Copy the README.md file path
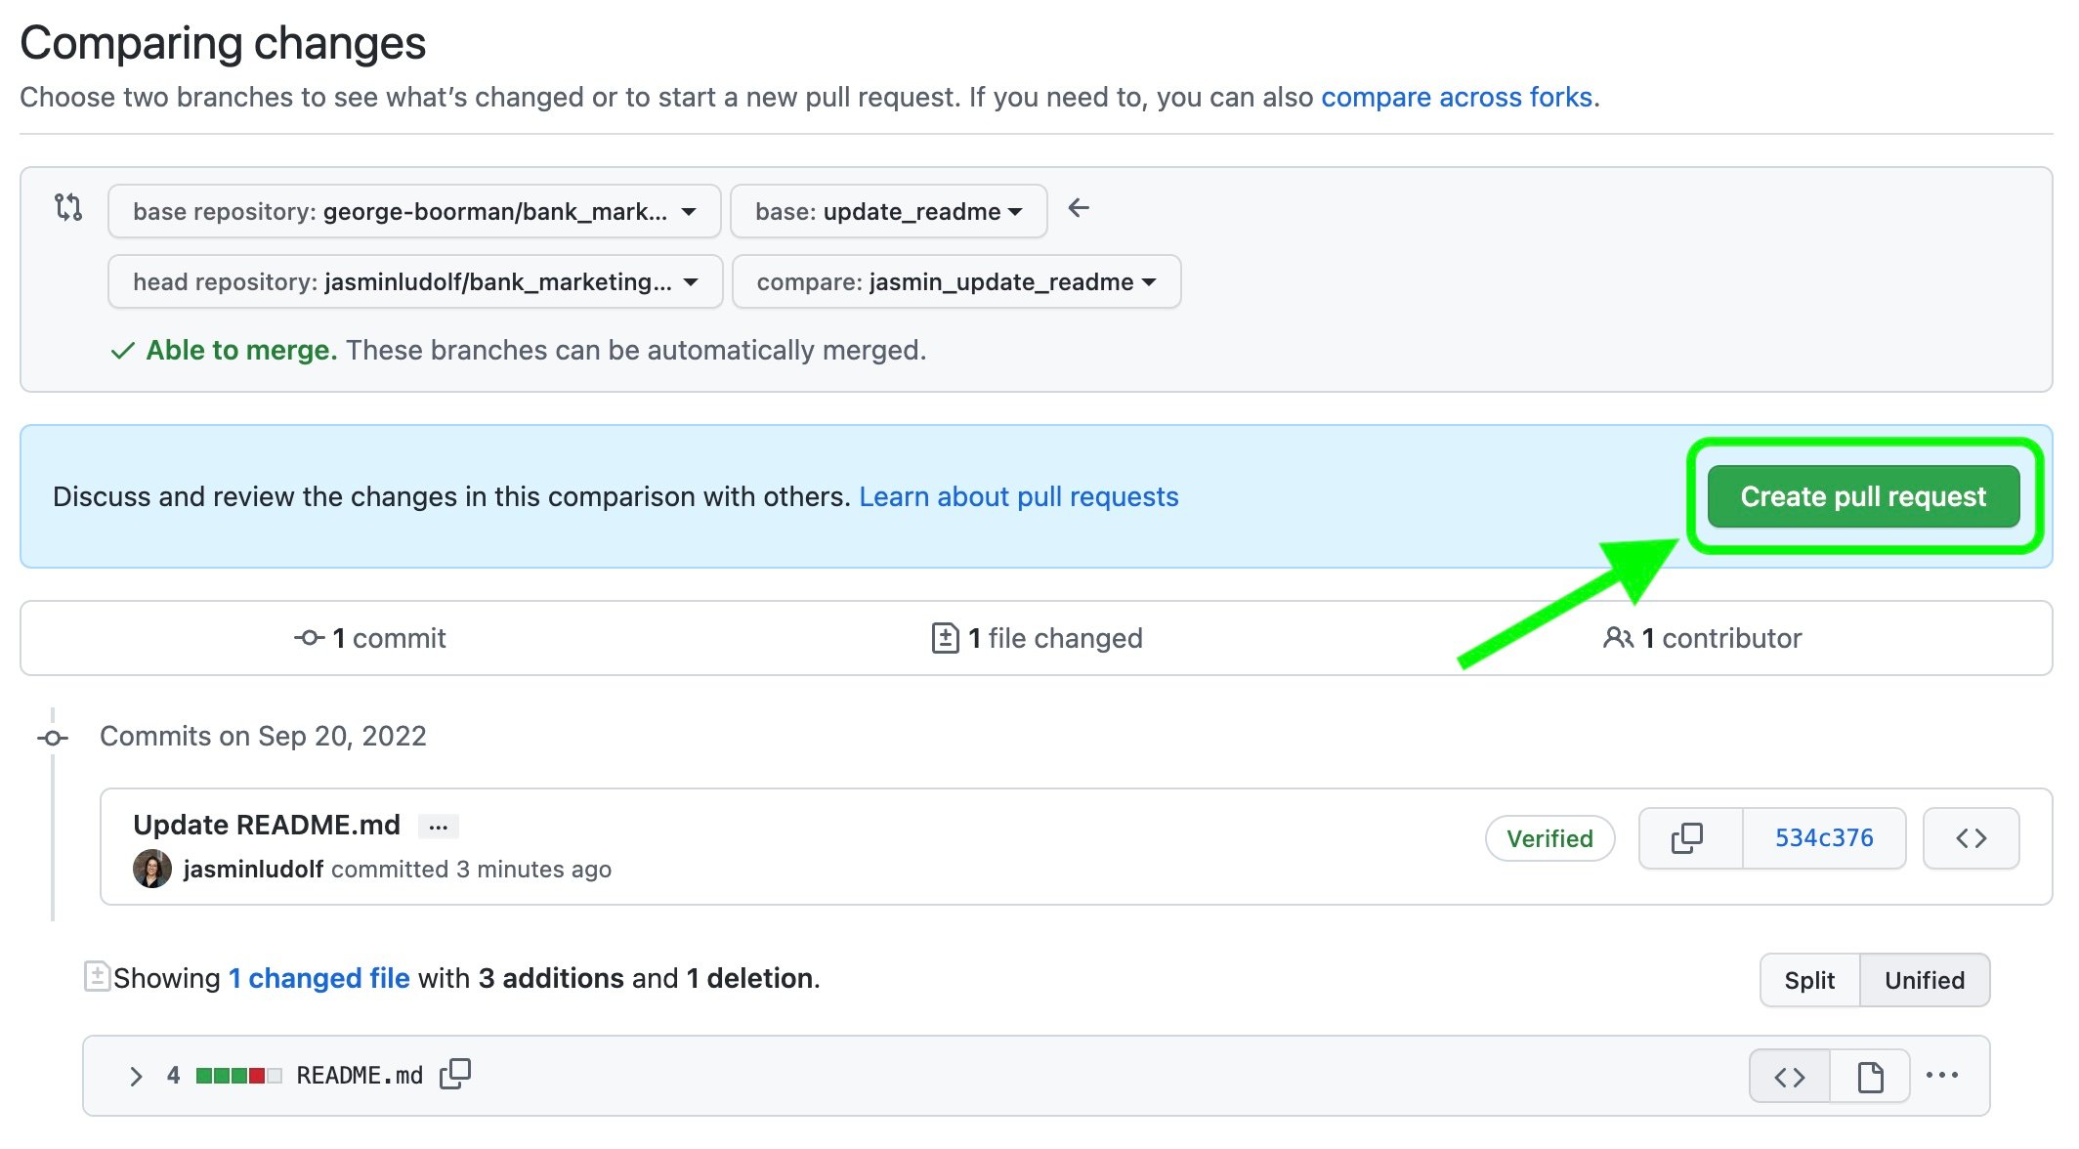This screenshot has width=2079, height=1149. 455,1074
